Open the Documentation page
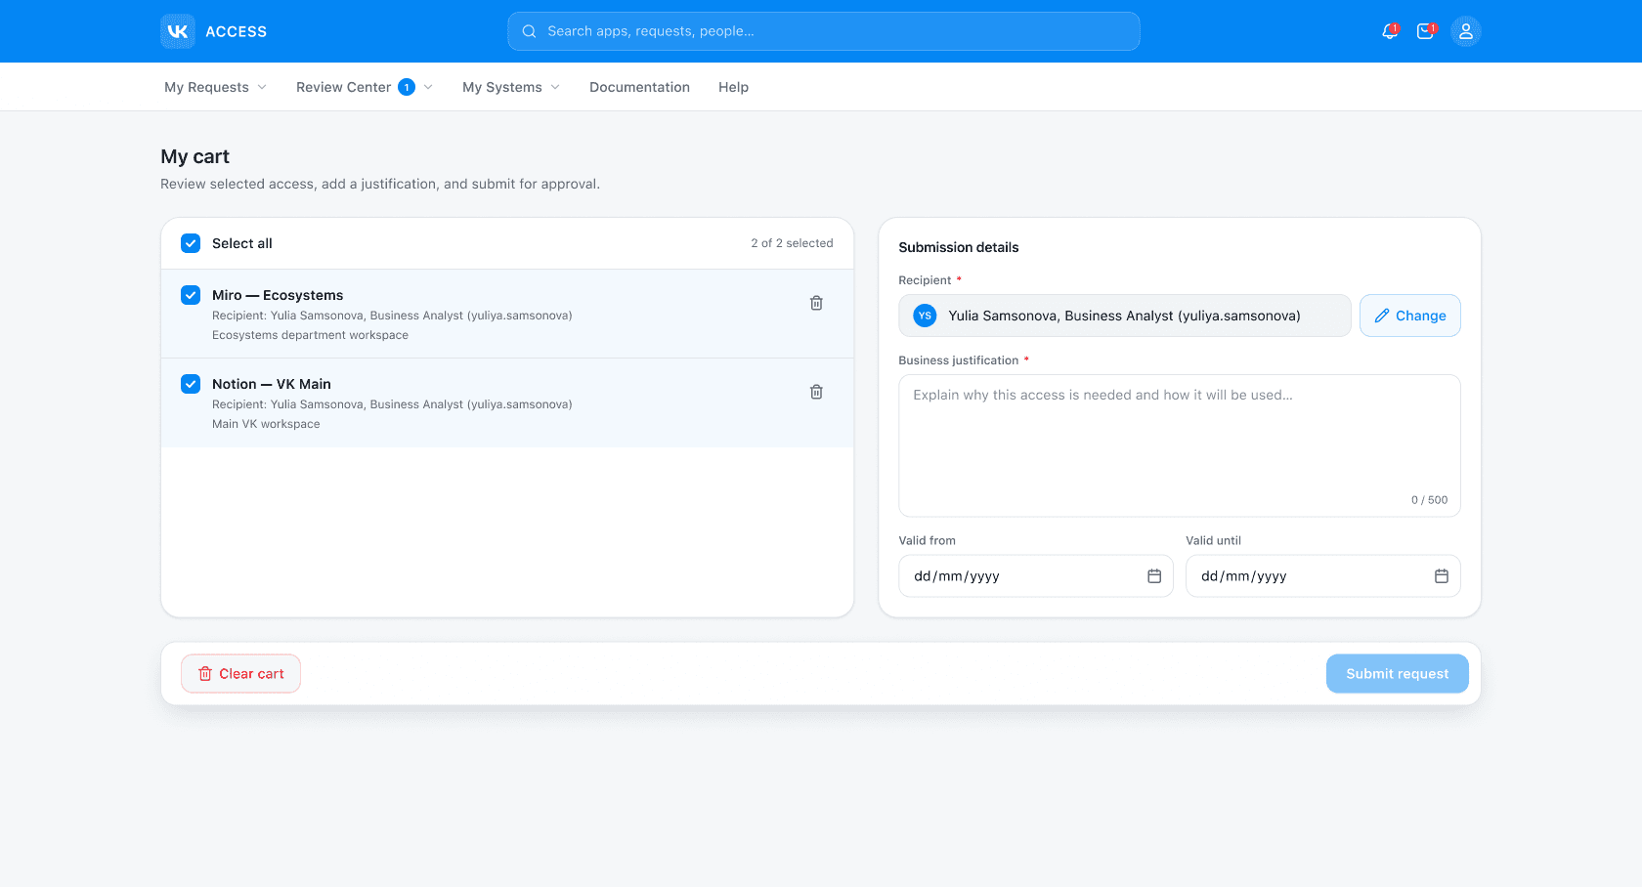The height and width of the screenshot is (887, 1642). point(639,87)
